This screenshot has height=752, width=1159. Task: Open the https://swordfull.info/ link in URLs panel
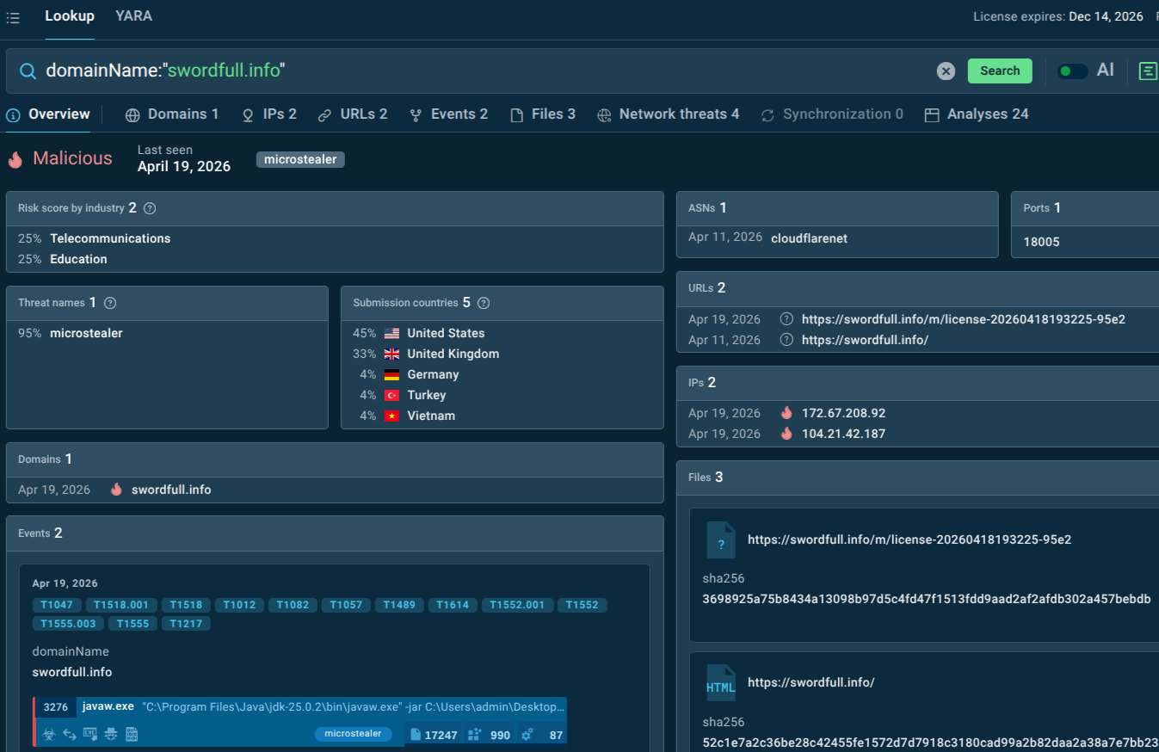865,340
